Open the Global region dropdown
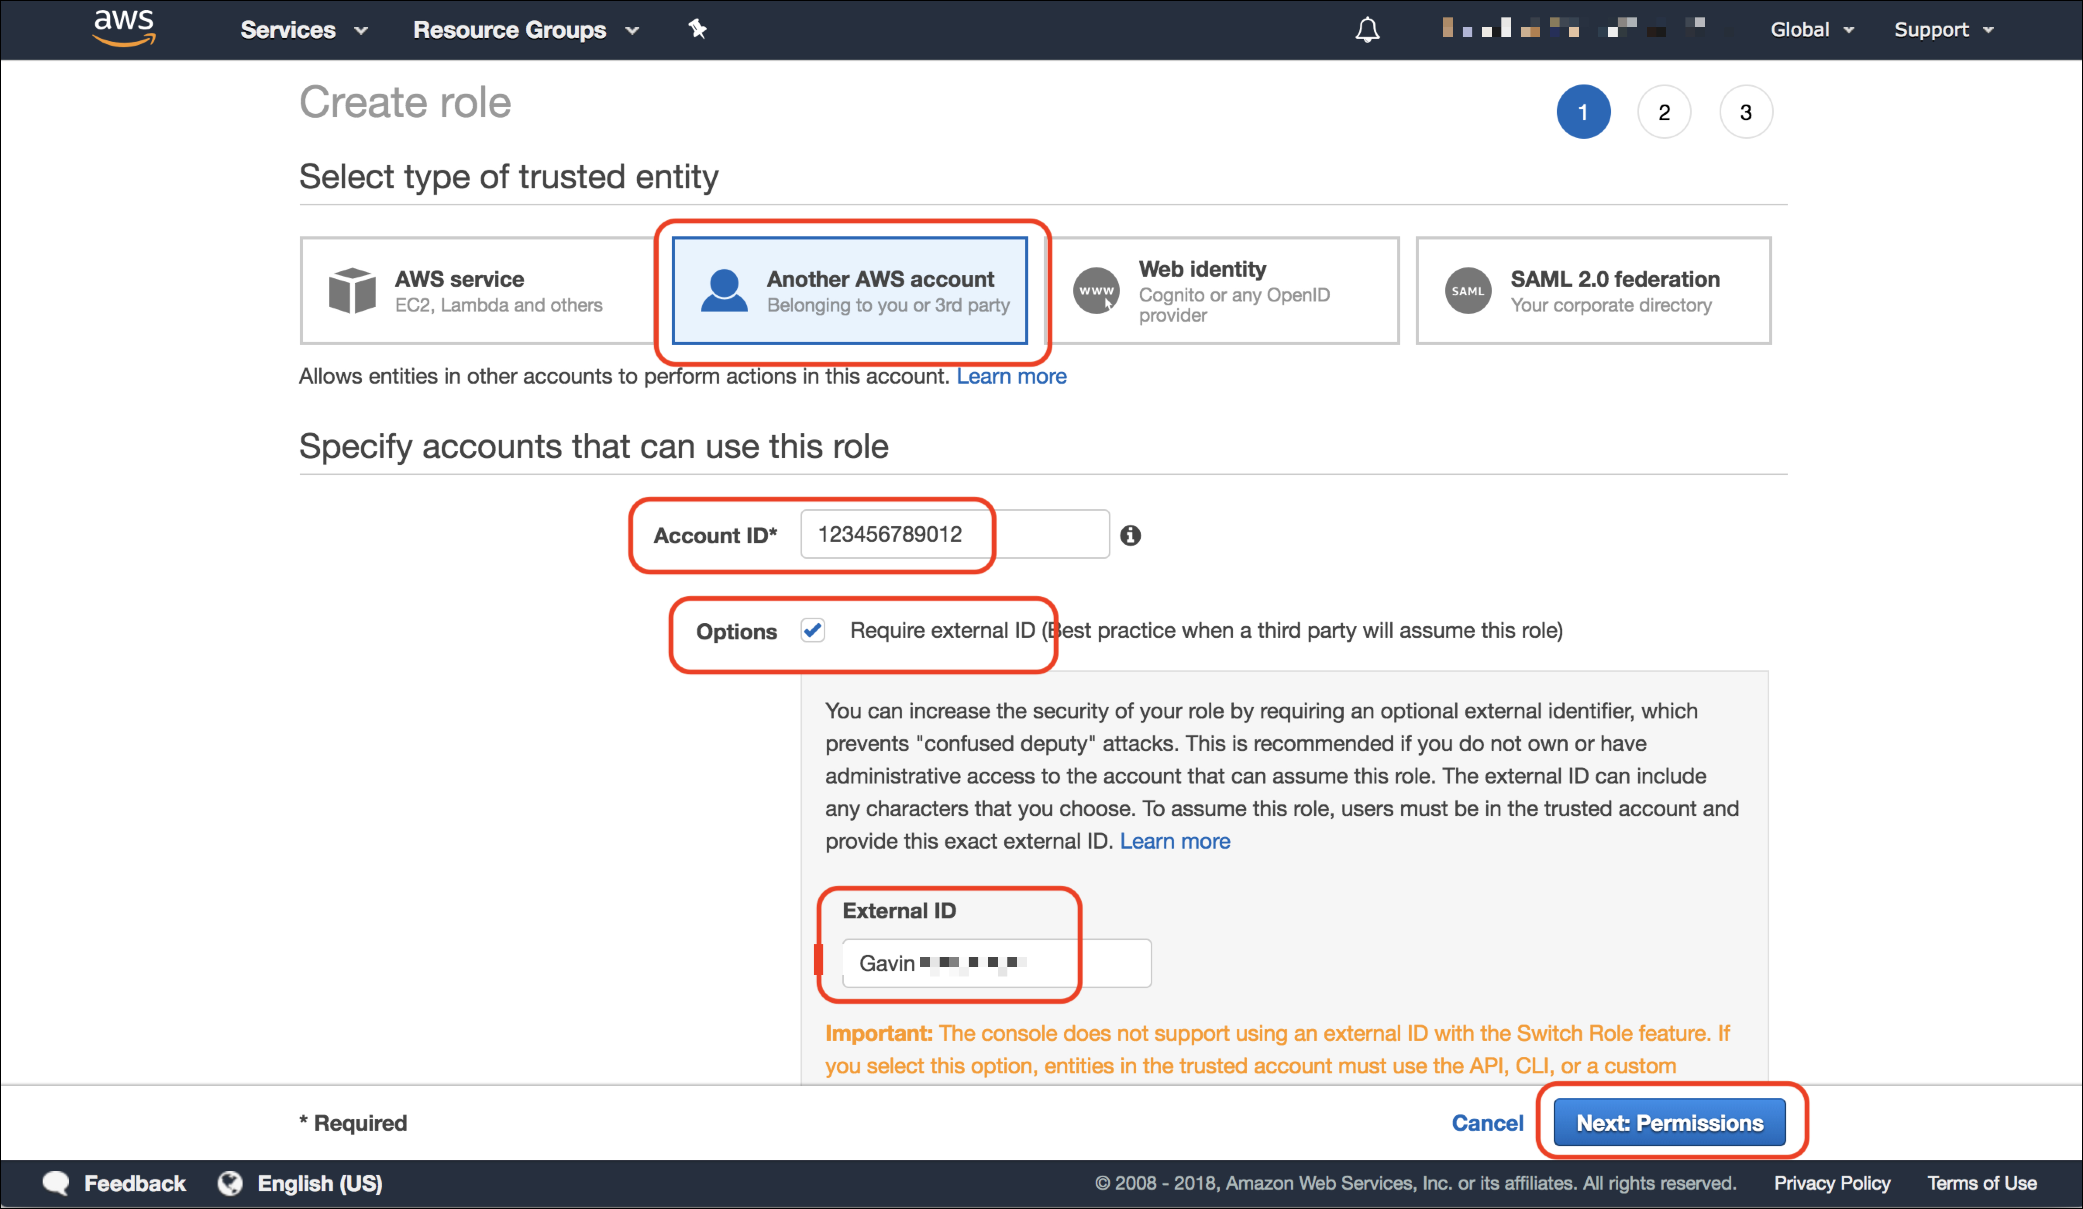Screen dimensions: 2083x1209 click(1812, 30)
